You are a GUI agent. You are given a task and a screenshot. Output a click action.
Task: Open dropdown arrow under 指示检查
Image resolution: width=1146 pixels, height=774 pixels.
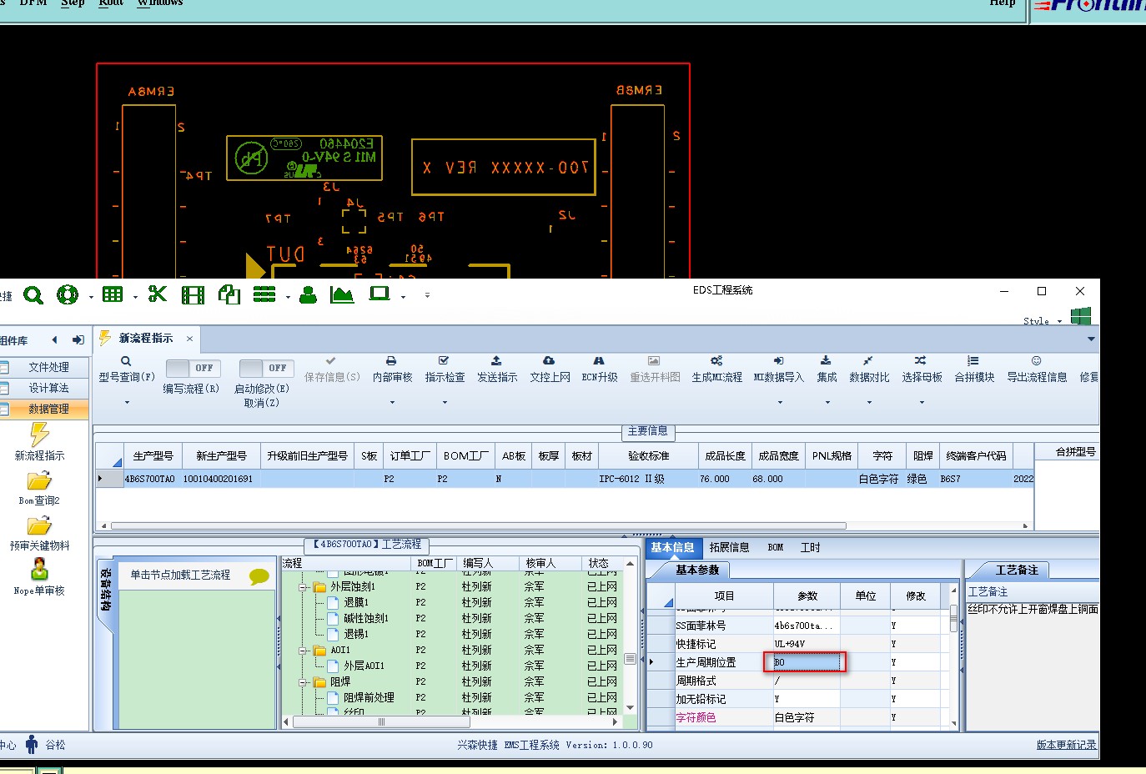pos(445,403)
